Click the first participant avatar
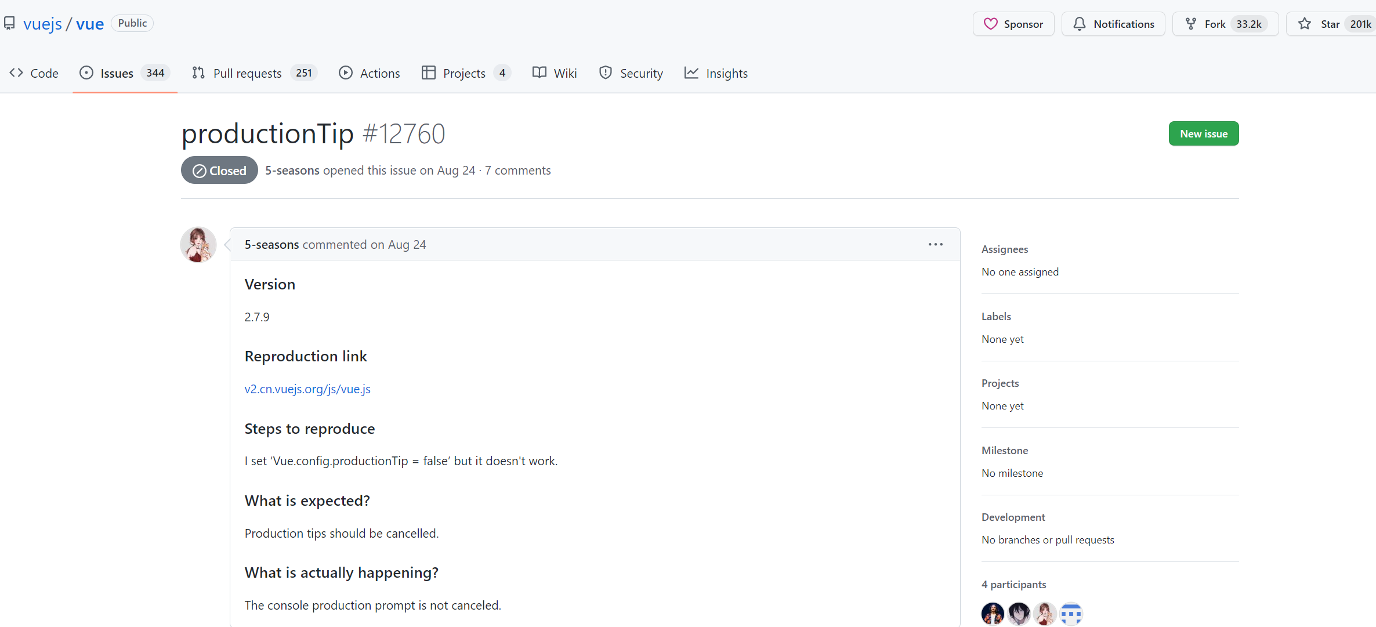1376x627 pixels. 993,613
